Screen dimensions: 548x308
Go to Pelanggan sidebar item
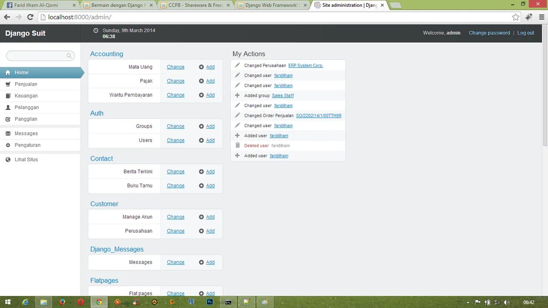coord(40,107)
